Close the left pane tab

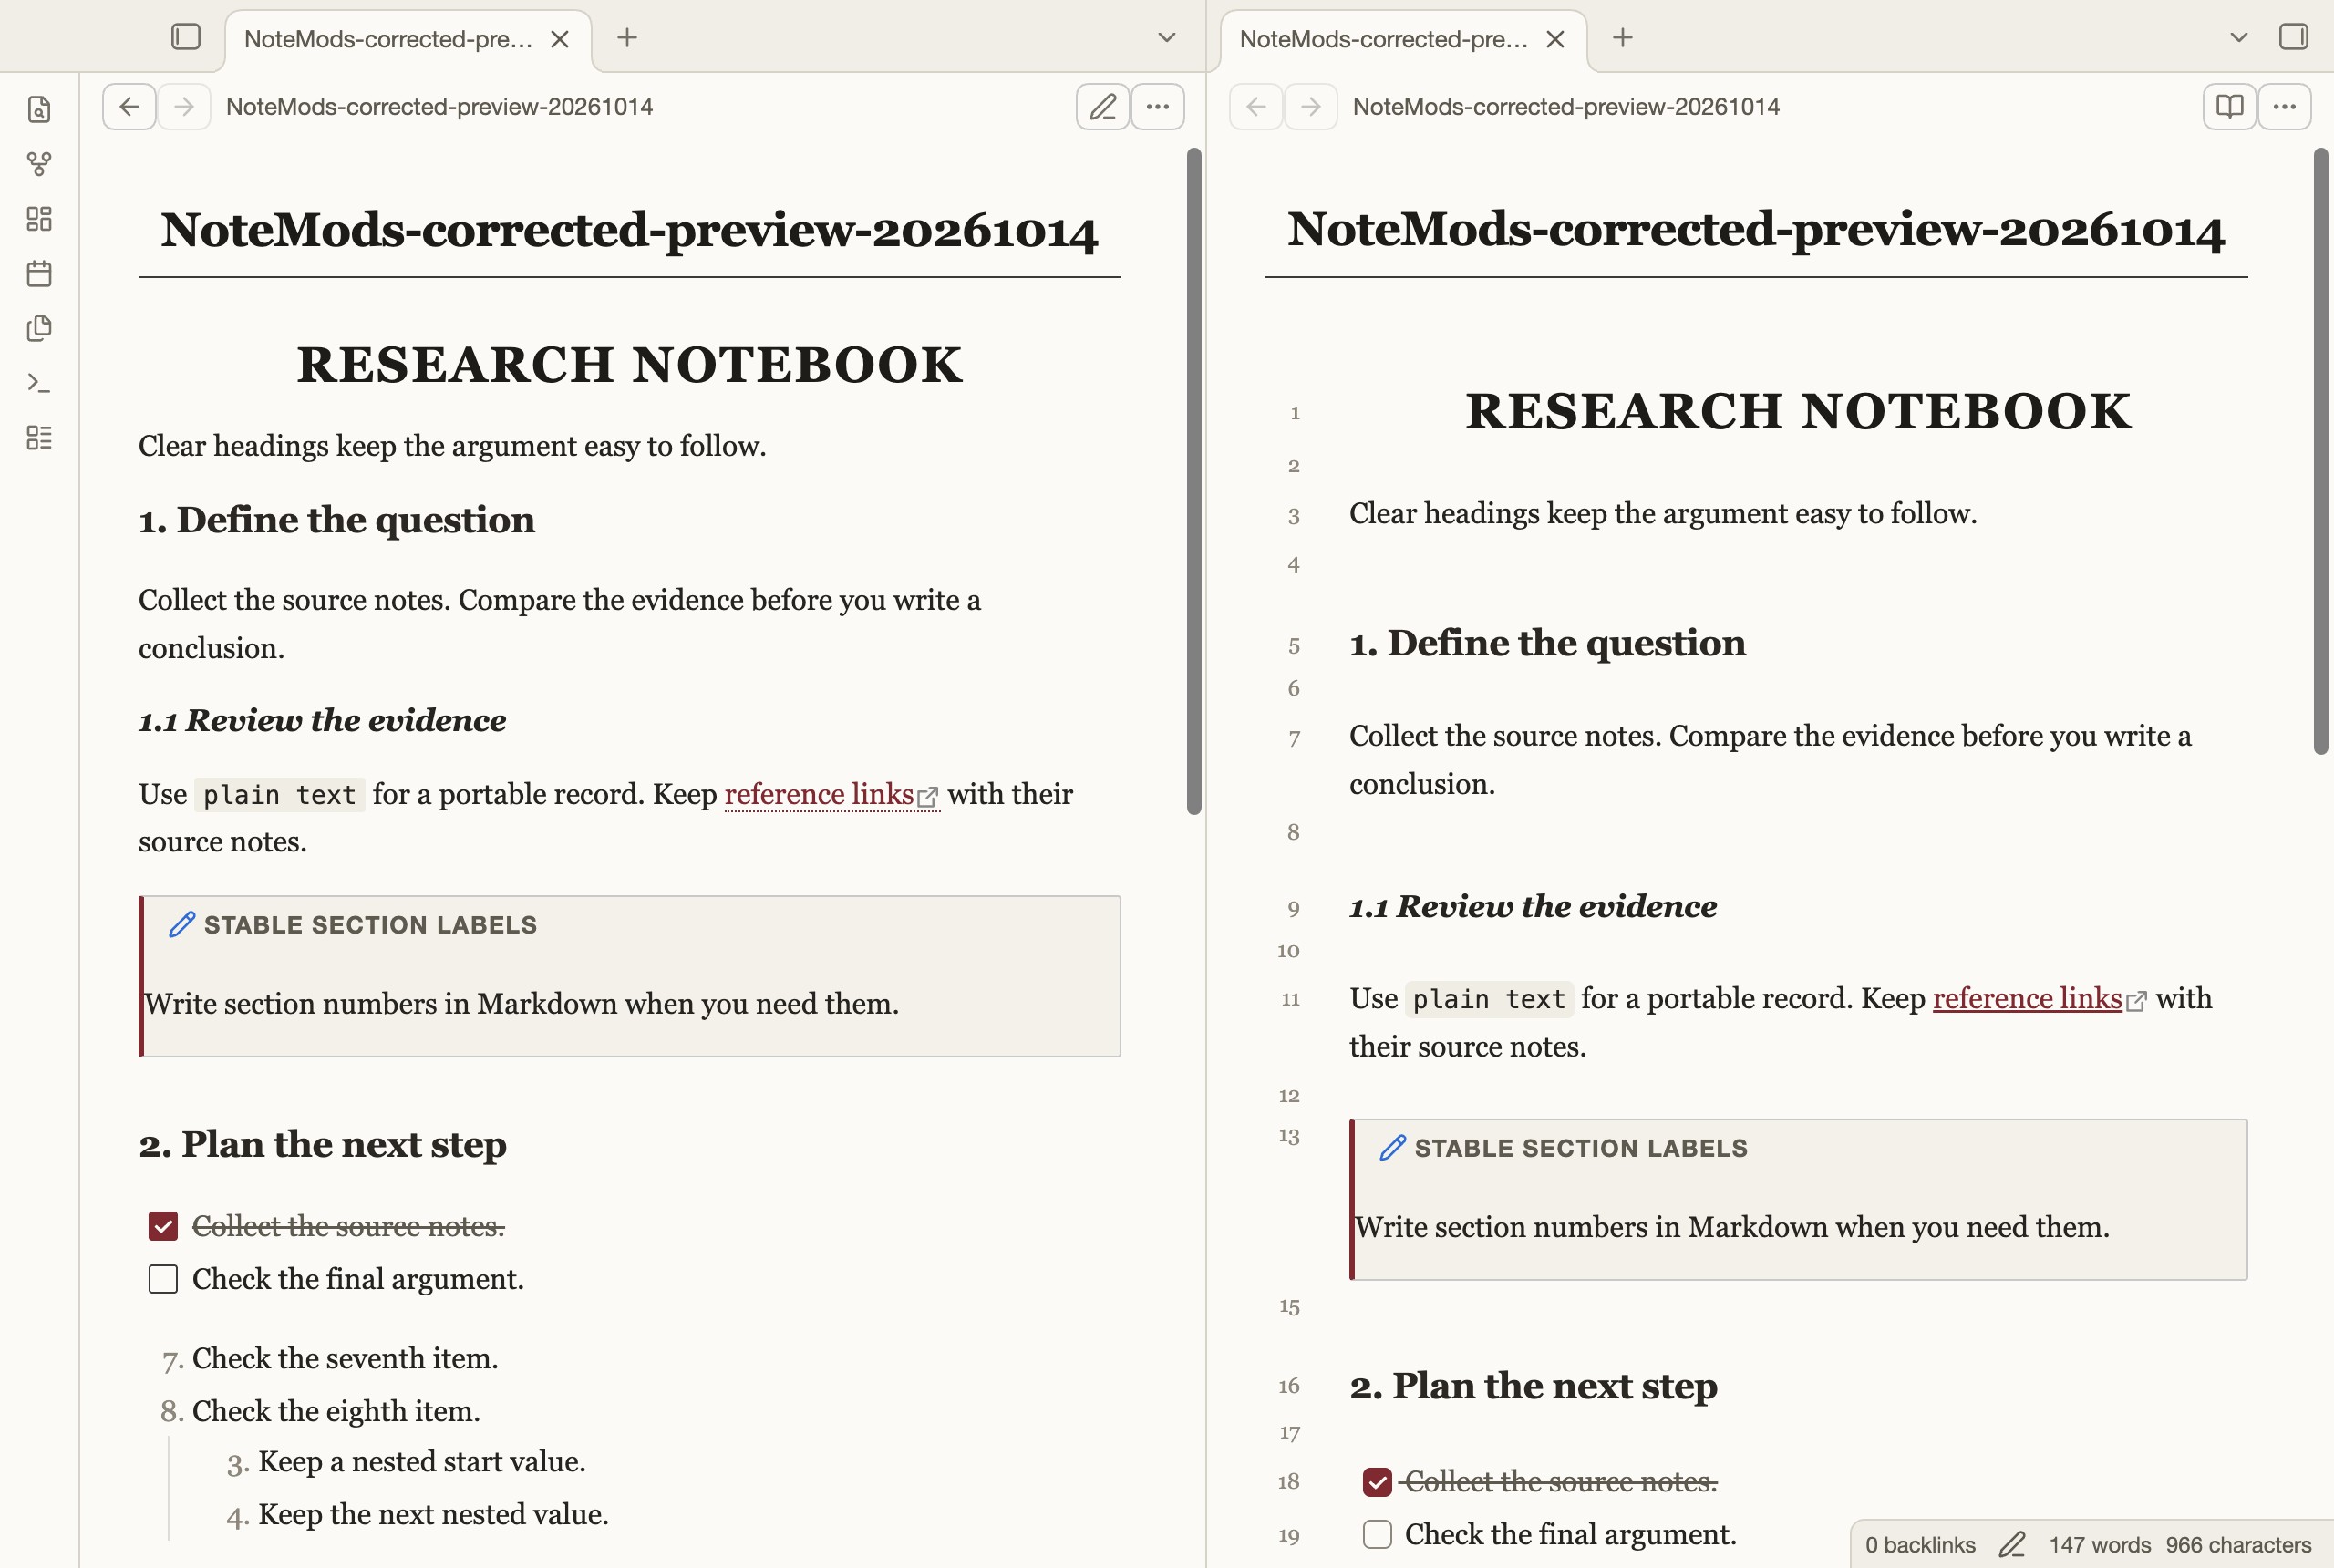tap(560, 39)
